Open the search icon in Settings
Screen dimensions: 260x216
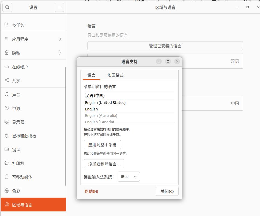[x=7, y=7]
